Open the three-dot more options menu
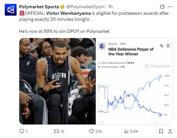The image size is (177, 138). point(170,7)
